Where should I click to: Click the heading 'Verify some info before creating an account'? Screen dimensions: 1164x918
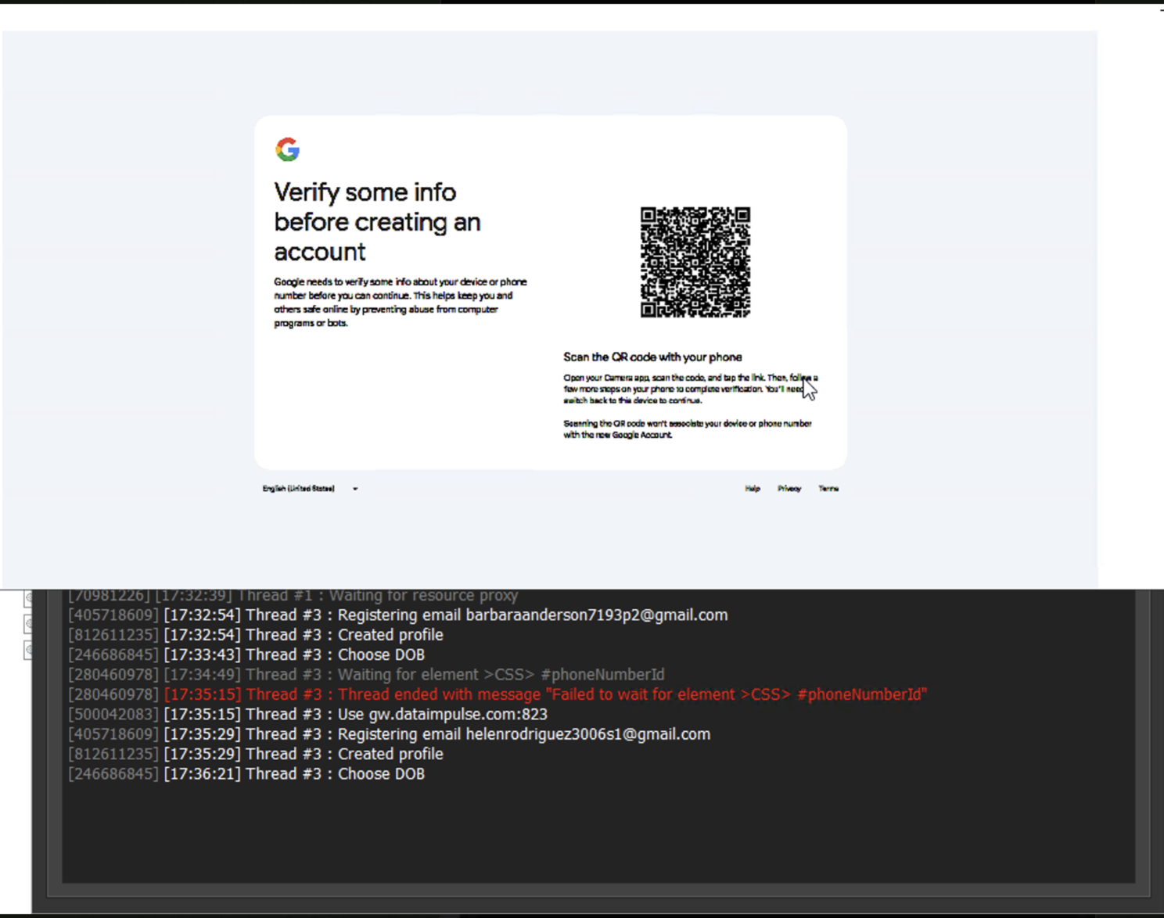click(377, 222)
